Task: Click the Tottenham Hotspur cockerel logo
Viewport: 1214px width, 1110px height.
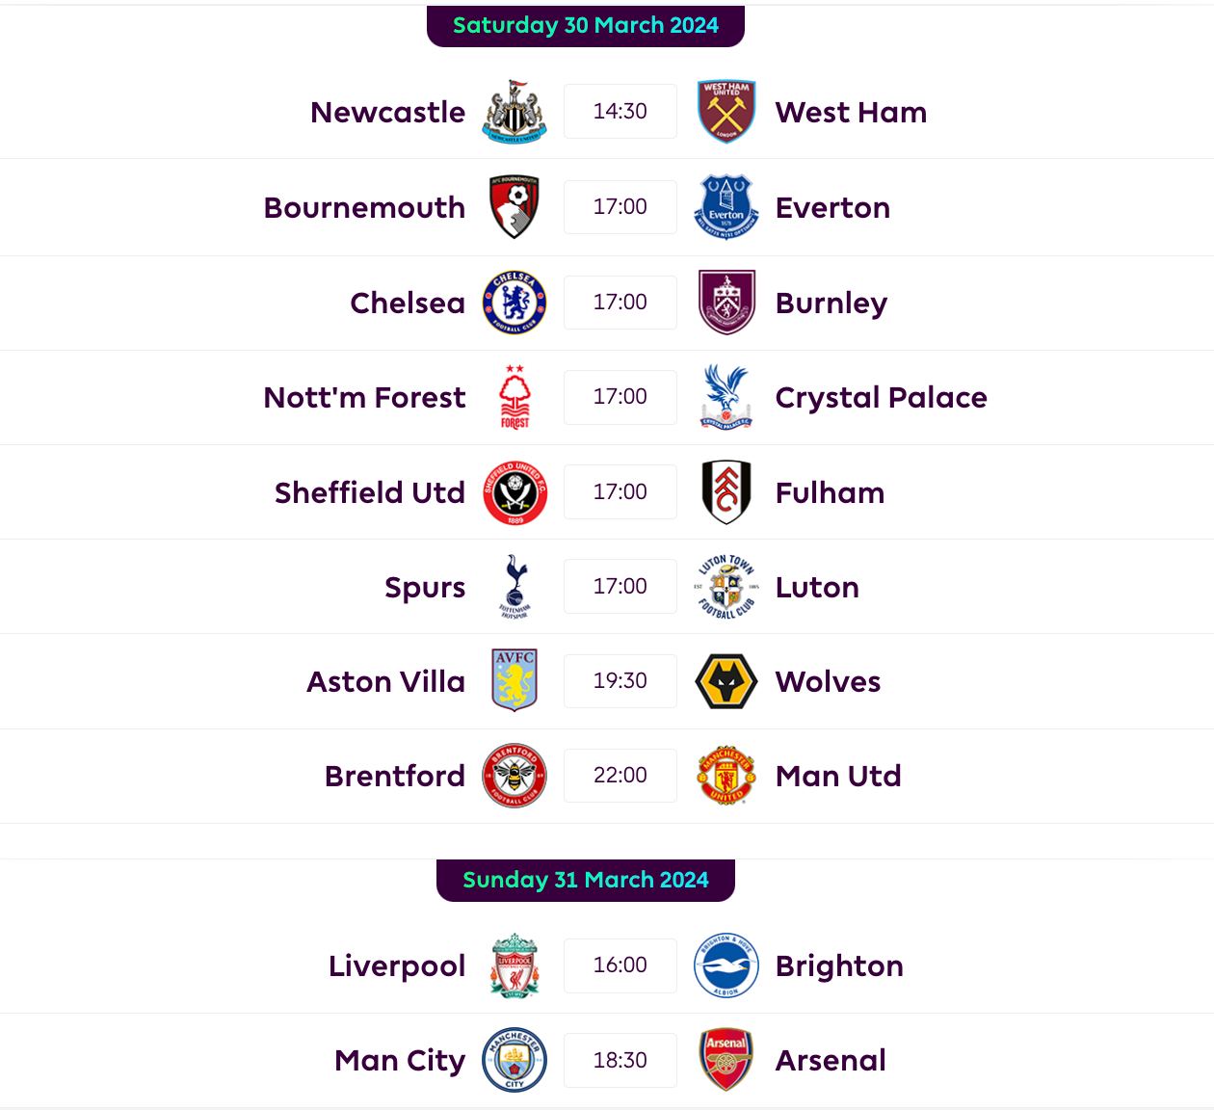Action: [515, 587]
